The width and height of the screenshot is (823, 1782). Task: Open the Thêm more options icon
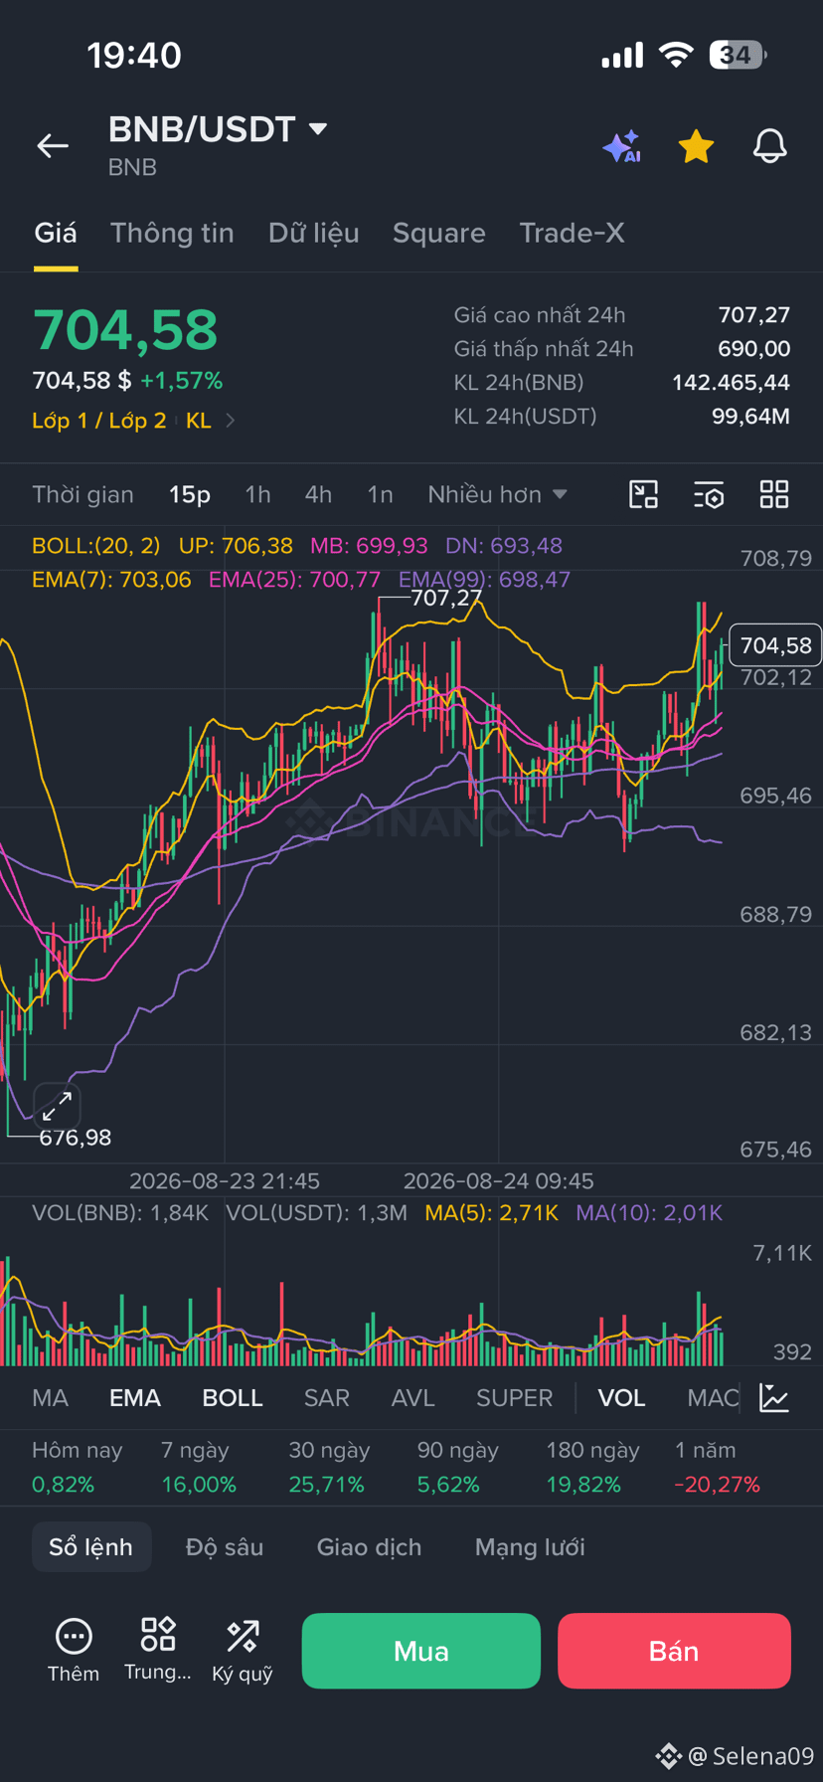tap(74, 1651)
